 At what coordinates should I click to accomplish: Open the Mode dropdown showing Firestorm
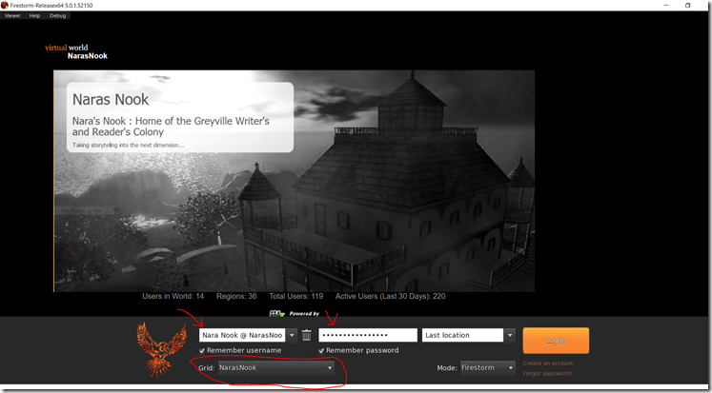tap(488, 367)
